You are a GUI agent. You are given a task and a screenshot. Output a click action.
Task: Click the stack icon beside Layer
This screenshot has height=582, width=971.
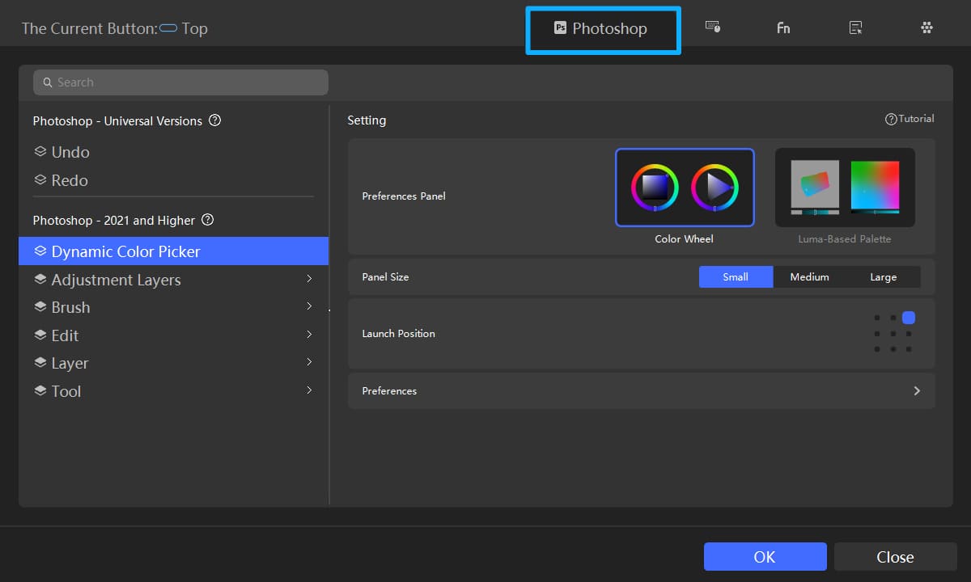pyautogui.click(x=40, y=363)
